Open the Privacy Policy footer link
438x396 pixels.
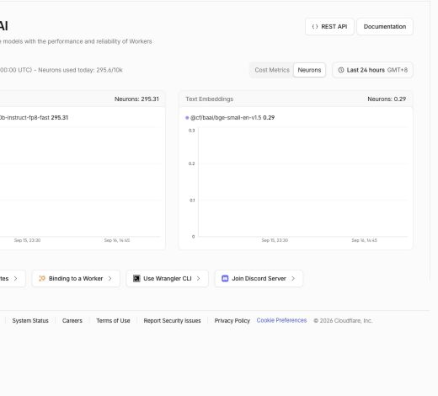click(x=232, y=321)
